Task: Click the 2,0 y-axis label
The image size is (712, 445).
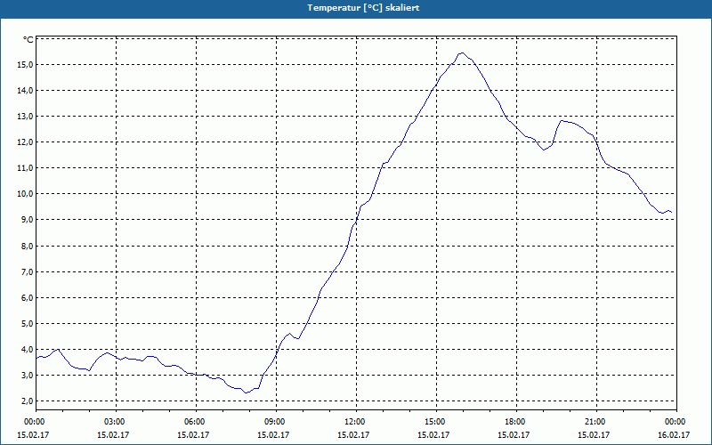Action: (x=27, y=401)
